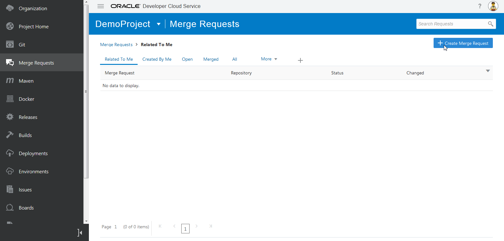The image size is (504, 241).
Task: Click the help question mark icon
Action: [x=480, y=6]
